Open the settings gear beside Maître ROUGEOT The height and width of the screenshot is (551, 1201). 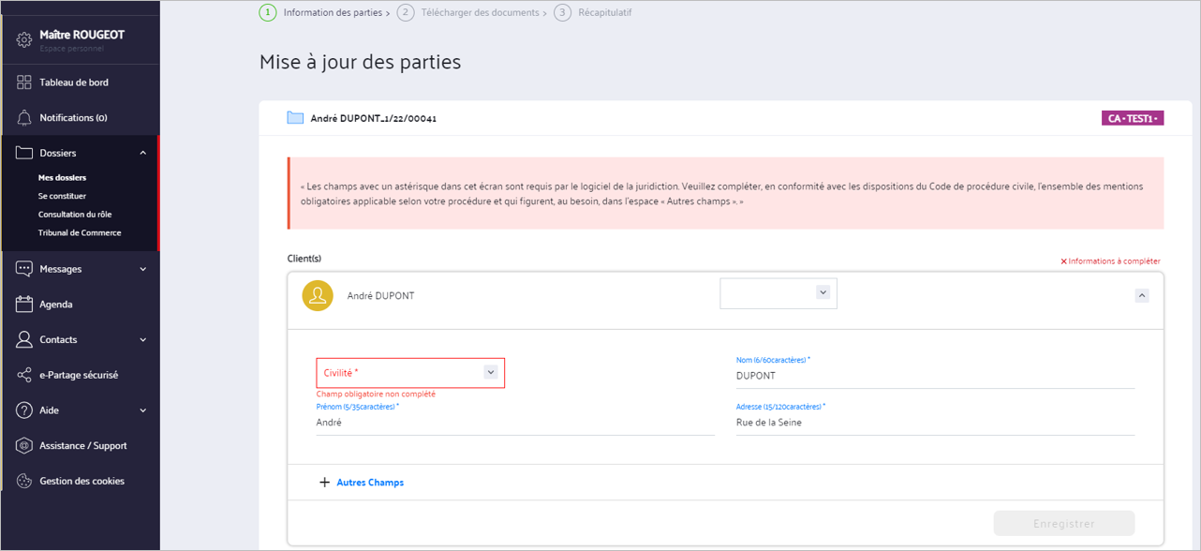pyautogui.click(x=24, y=39)
